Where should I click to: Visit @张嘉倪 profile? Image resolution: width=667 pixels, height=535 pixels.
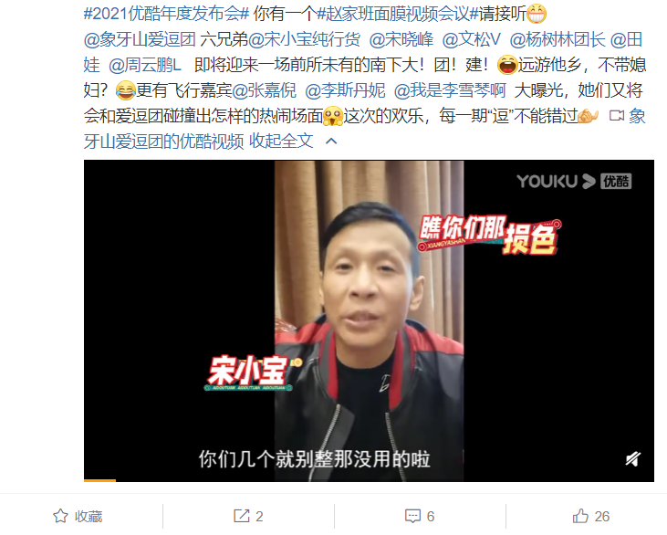(x=265, y=90)
